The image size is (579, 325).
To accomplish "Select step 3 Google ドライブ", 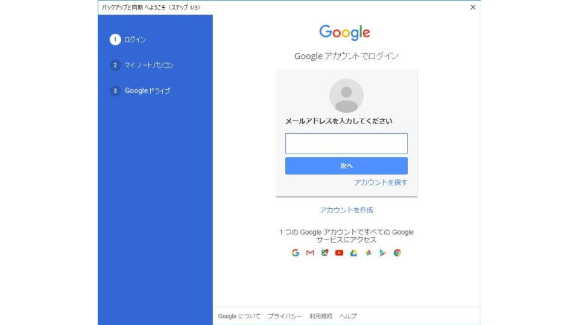I will point(140,91).
